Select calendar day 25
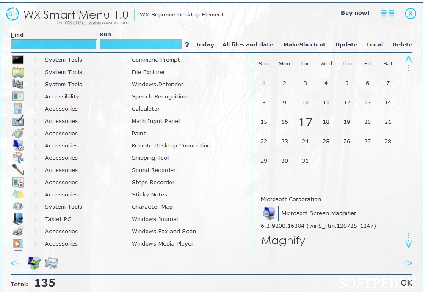 (326, 142)
